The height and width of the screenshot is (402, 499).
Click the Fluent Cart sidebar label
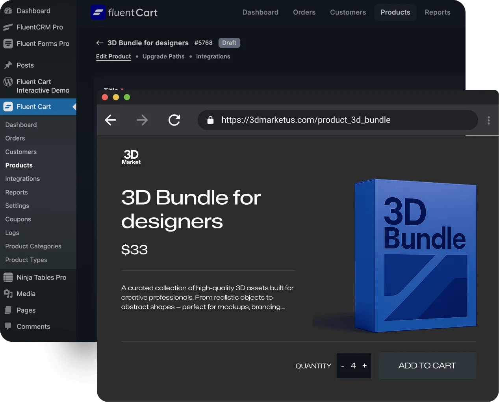tap(34, 107)
